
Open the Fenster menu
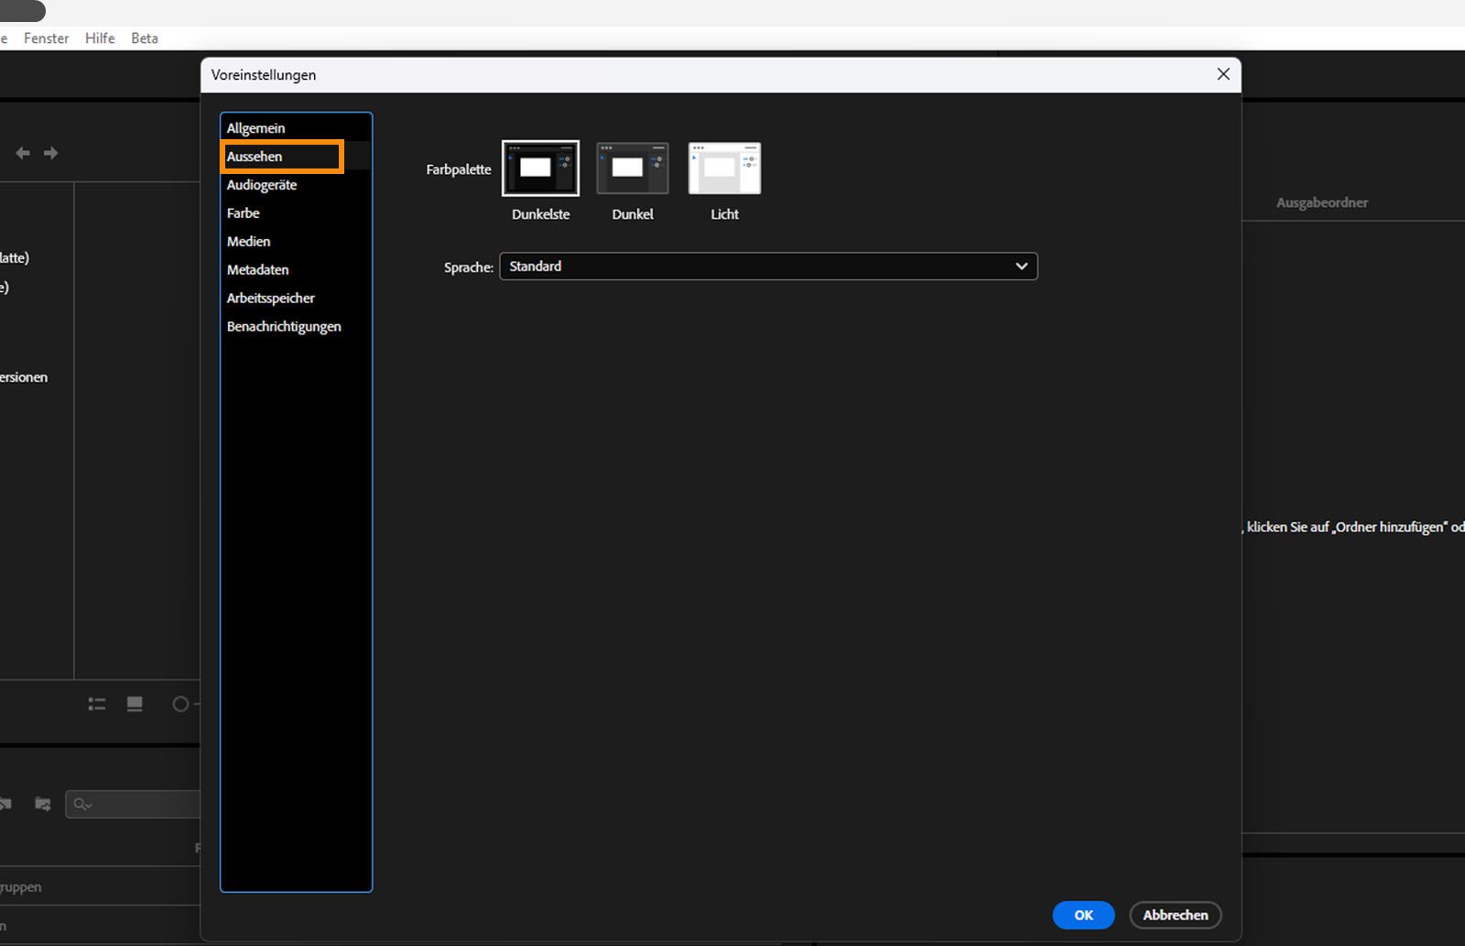pyautogui.click(x=47, y=38)
